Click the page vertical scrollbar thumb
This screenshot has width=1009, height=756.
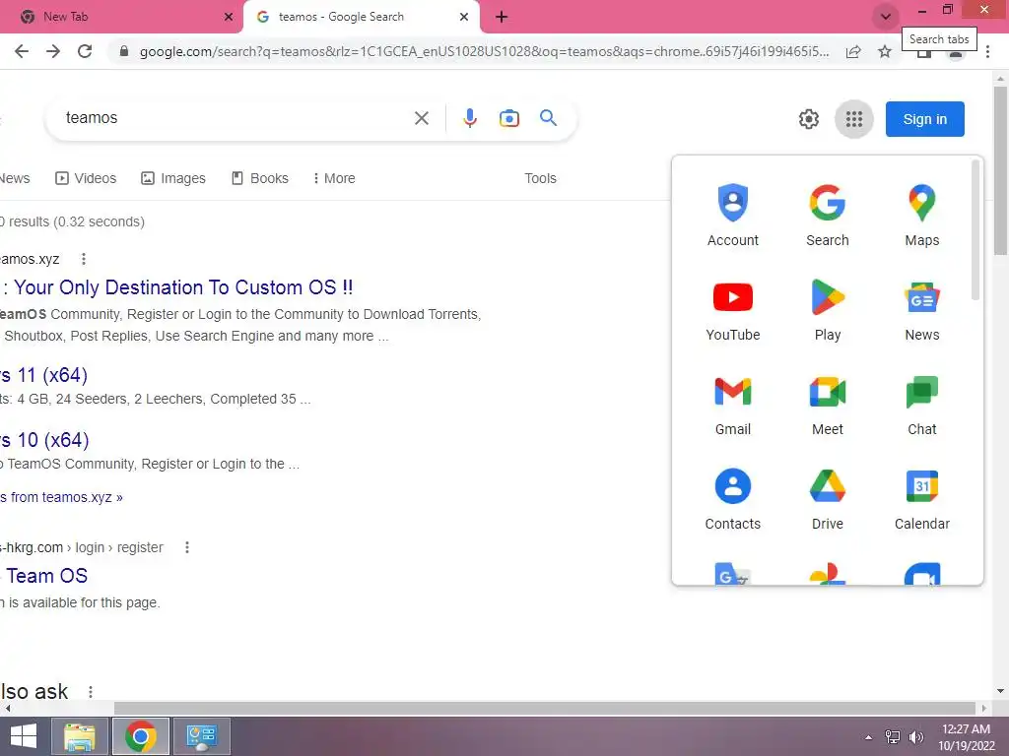tap(1000, 170)
